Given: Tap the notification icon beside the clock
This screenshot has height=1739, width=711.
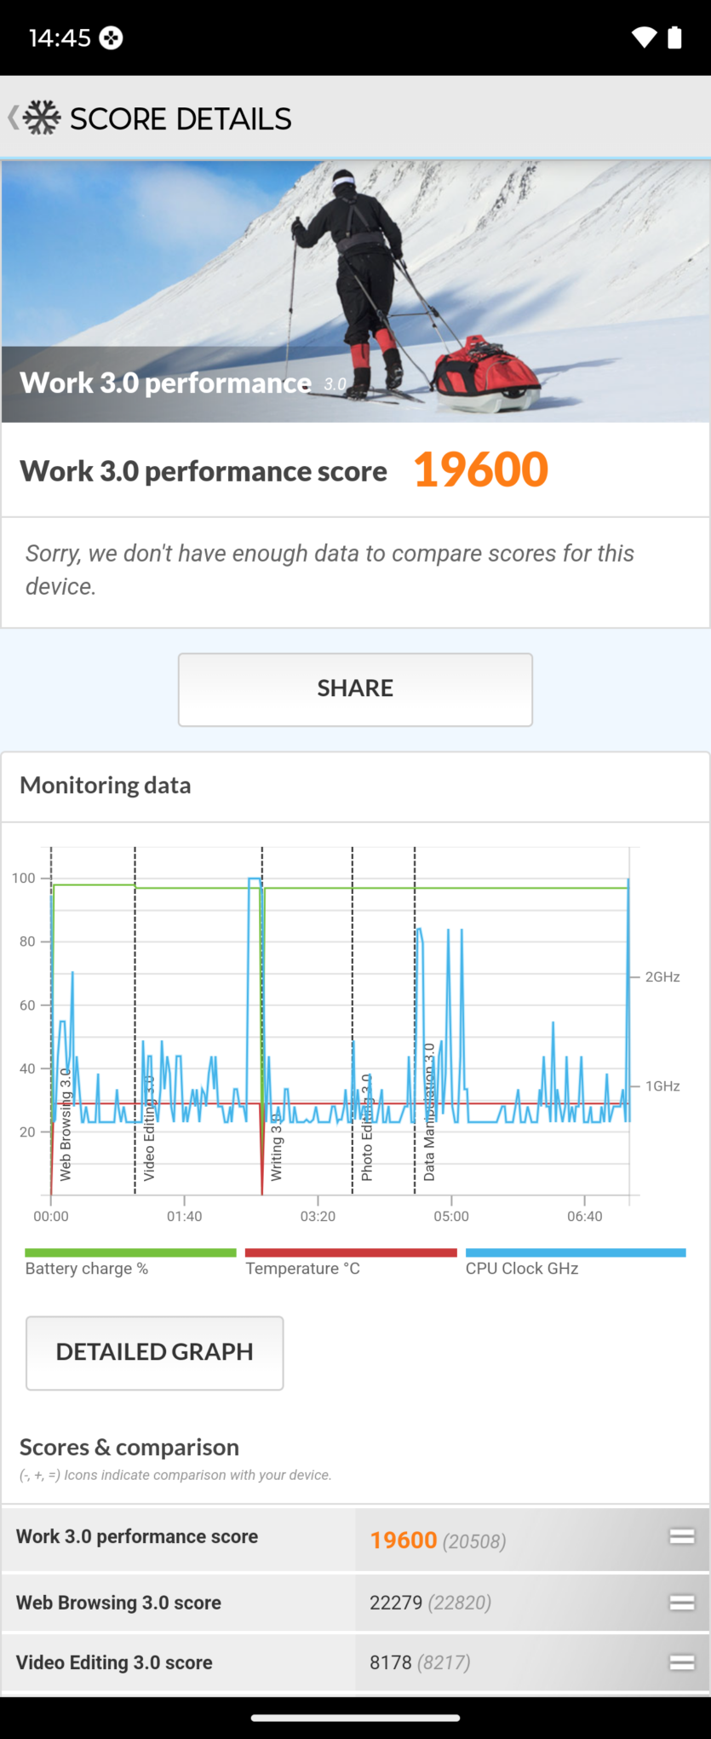Looking at the screenshot, I should coord(112,37).
